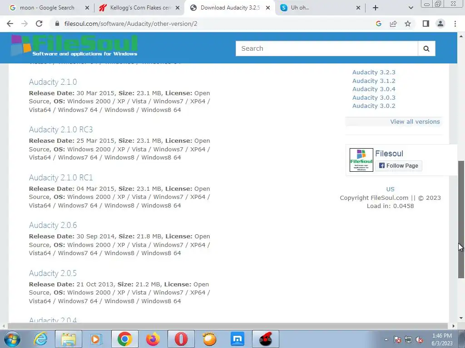Click the padlock site info icon
465x348 pixels.
tap(57, 24)
